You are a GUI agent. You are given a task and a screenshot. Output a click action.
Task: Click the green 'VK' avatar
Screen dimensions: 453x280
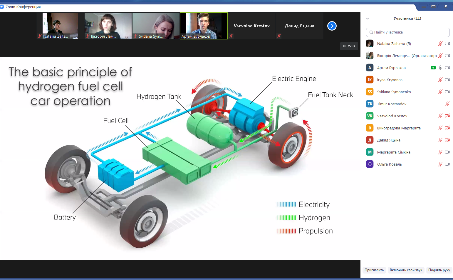370,116
